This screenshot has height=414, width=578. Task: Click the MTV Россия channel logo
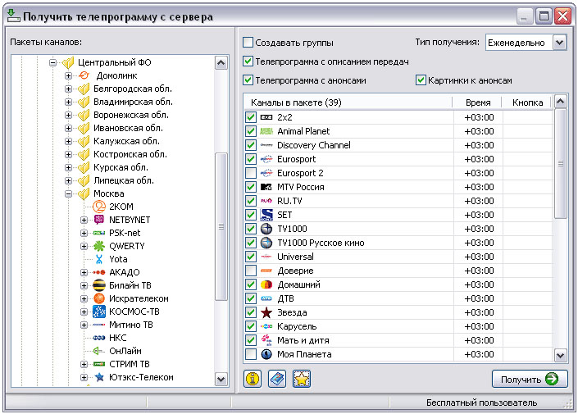266,187
